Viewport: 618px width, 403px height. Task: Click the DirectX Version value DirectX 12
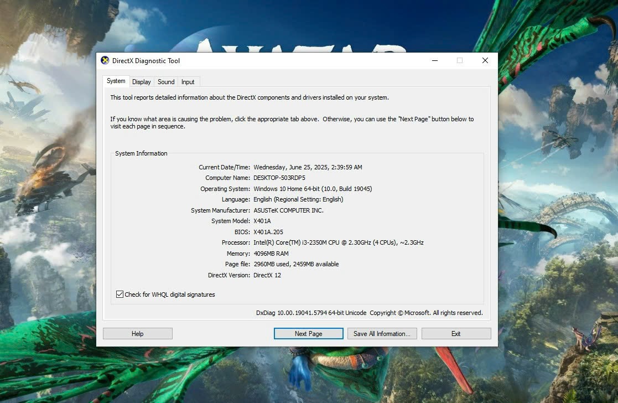[x=267, y=275]
